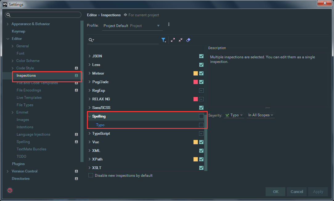Expand the Version Control section
334x201 pixels.
pyautogui.click(x=8, y=171)
